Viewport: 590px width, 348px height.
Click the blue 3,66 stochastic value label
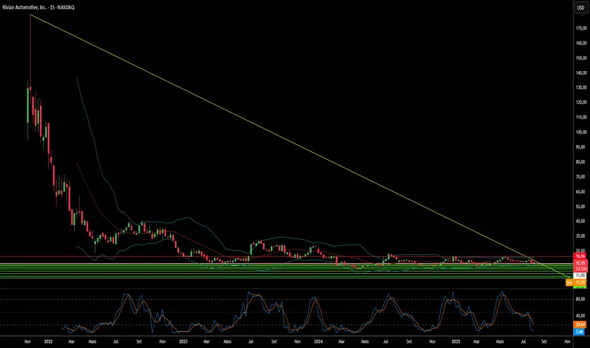click(x=579, y=332)
